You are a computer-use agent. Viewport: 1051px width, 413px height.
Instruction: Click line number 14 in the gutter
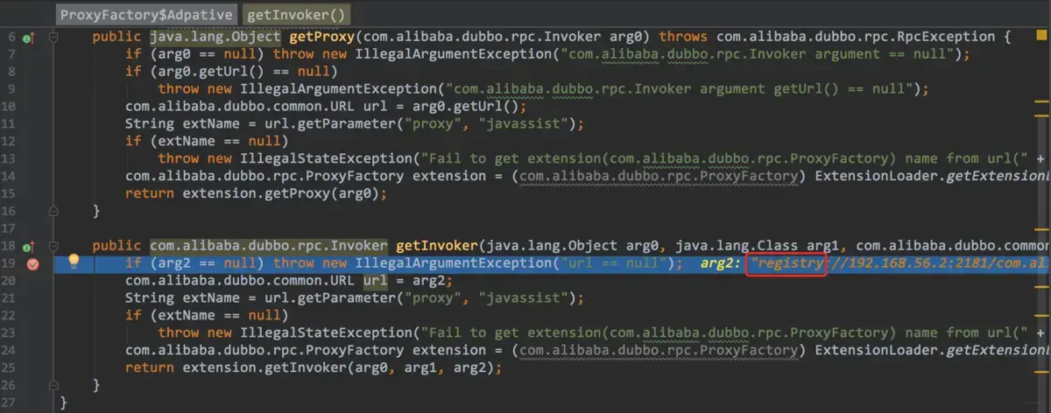[x=9, y=176]
